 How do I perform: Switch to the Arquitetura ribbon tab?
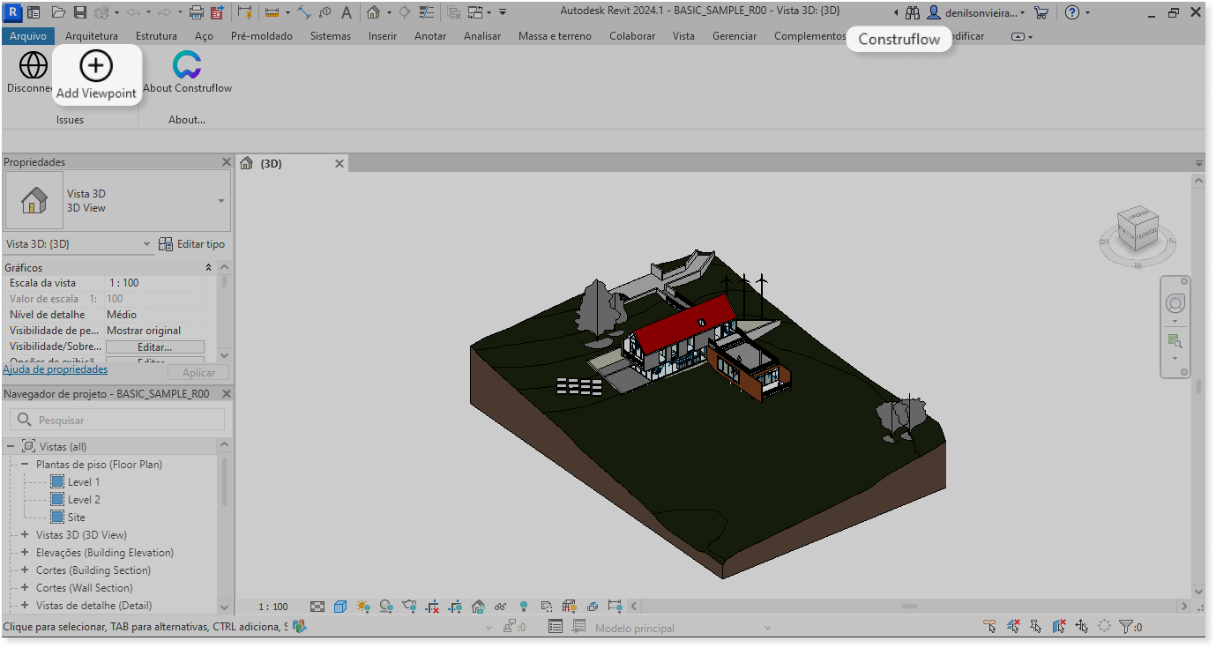(92, 36)
